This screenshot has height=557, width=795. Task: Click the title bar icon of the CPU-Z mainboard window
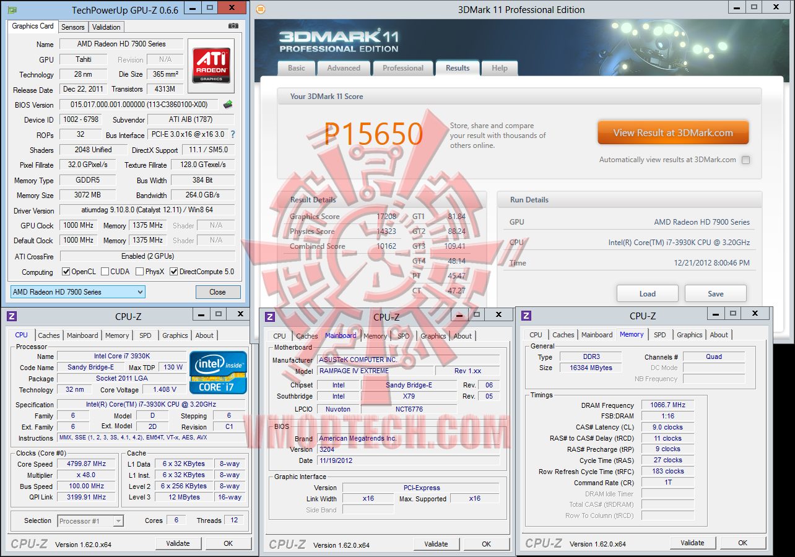pyautogui.click(x=270, y=317)
